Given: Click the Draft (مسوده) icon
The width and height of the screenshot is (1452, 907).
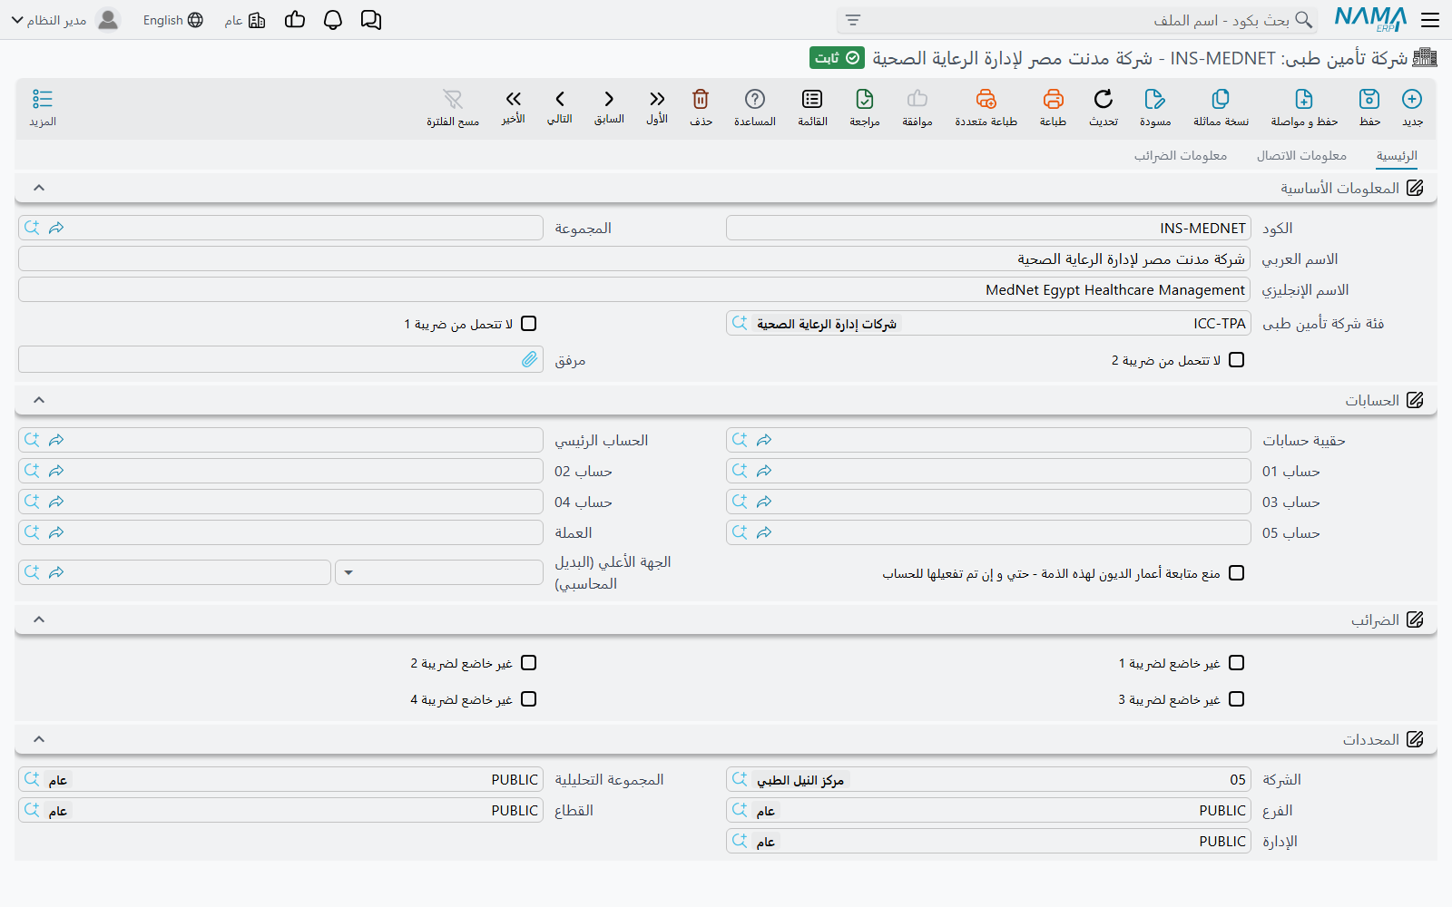Looking at the screenshot, I should pyautogui.click(x=1154, y=99).
